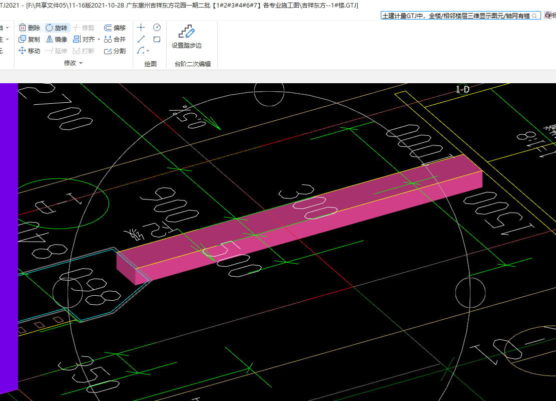Click the 1-D axis label
The image size is (556, 401).
[462, 90]
